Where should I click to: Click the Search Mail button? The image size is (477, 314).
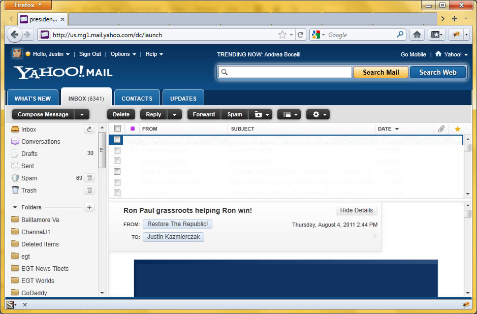380,72
